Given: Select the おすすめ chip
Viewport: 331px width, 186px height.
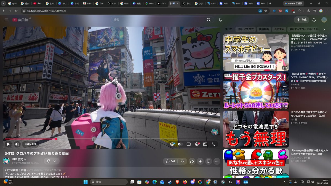Looking at the screenshot, I should point(279,29).
